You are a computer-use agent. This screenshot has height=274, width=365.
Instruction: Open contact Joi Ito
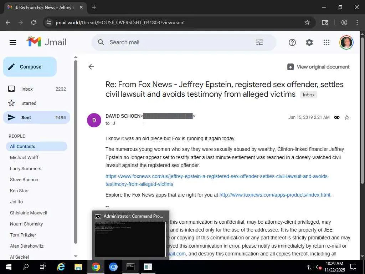[16, 202]
